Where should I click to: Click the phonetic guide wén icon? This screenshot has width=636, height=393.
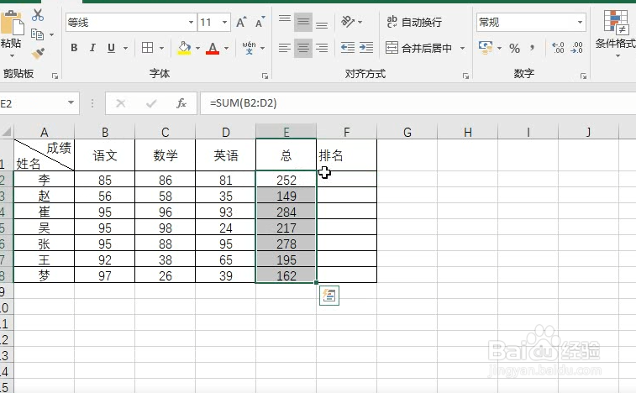249,48
